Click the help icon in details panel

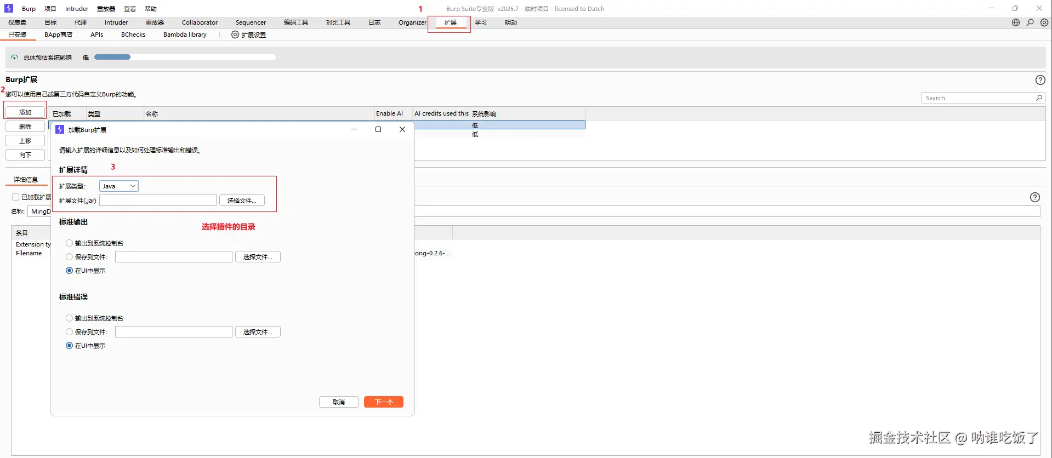[1035, 197]
